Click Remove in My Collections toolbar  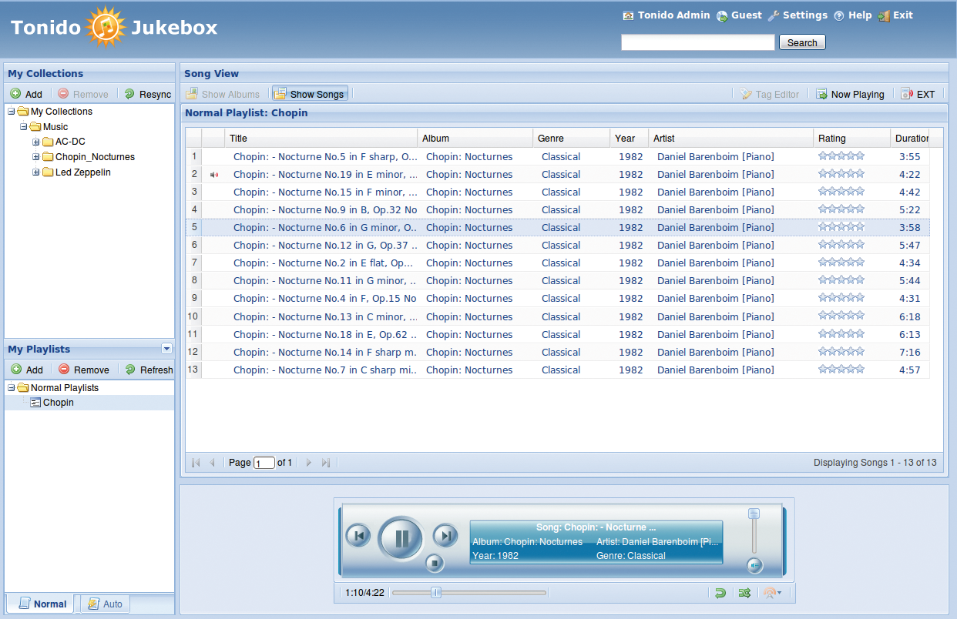(83, 94)
